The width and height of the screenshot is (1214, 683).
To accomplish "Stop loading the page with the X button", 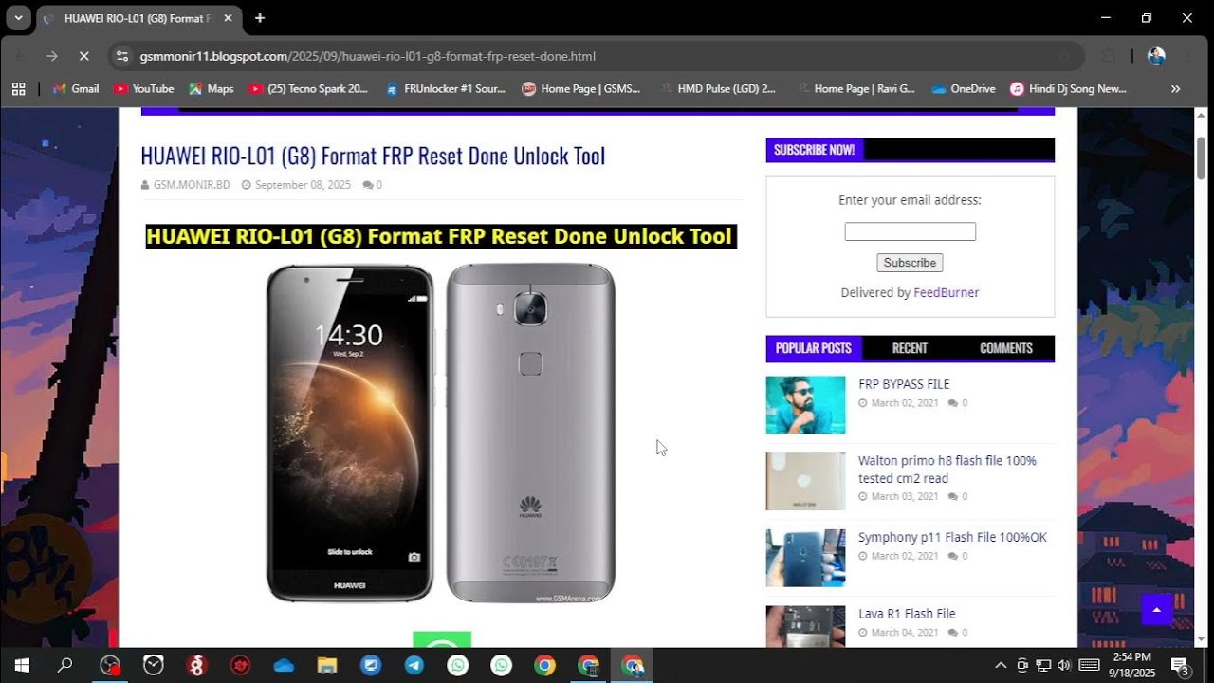I will pos(83,56).
